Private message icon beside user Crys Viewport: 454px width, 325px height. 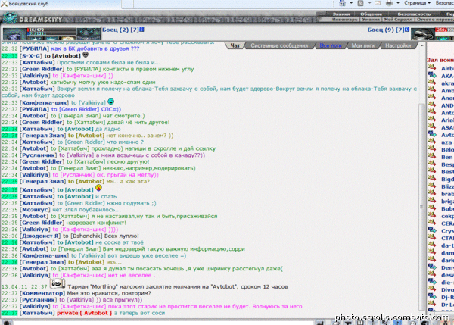pos(432,230)
